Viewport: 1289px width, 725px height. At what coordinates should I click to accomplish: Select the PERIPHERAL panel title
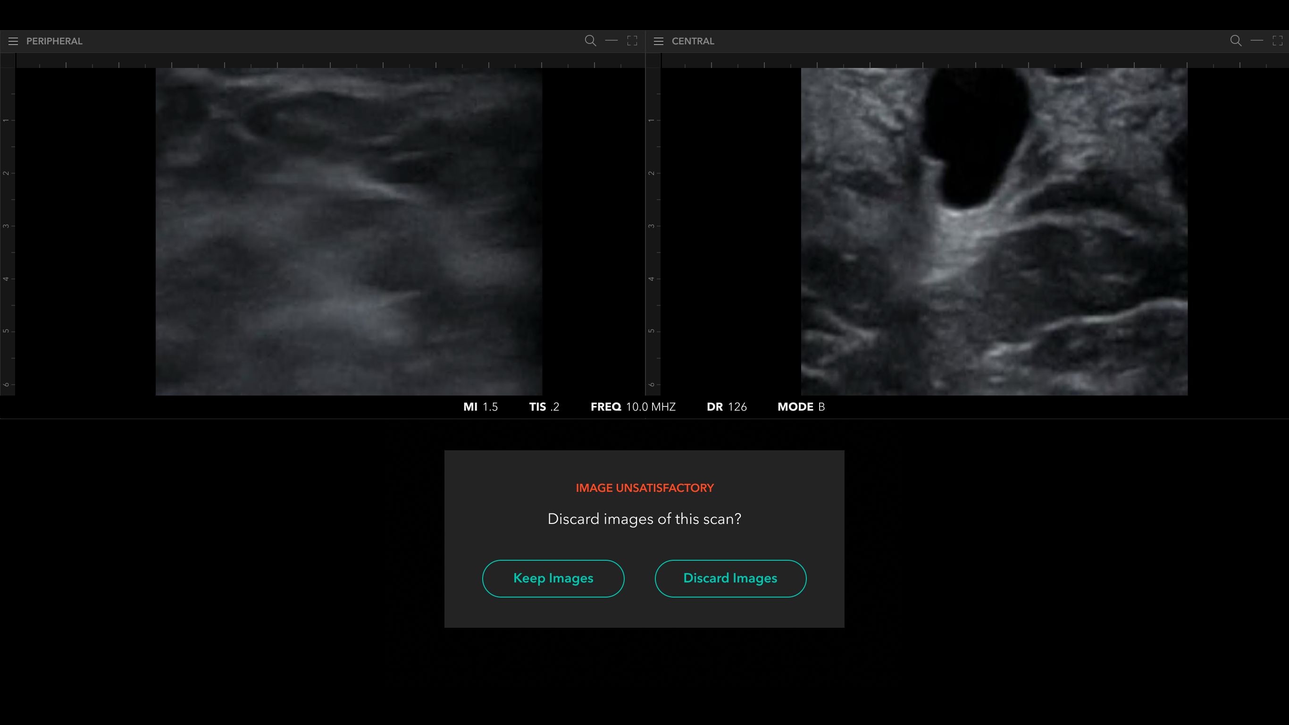pos(54,41)
